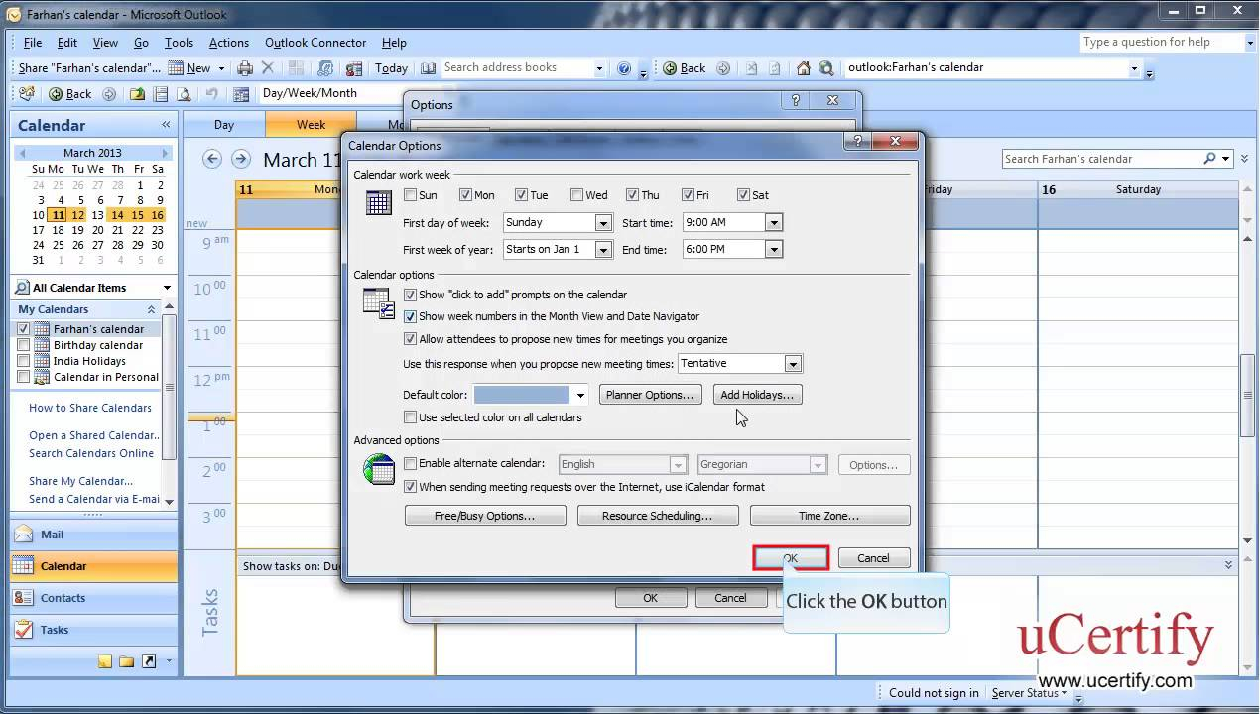Collapse My Calendars section
Viewport: 1260px width, 714px height.
point(152,309)
